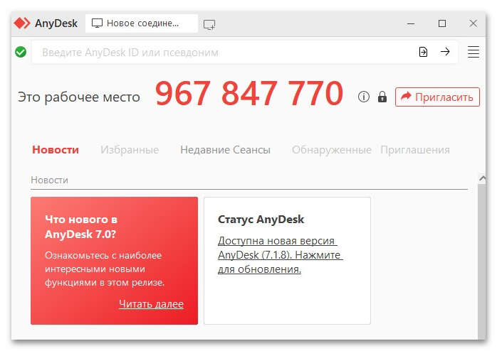Open the Обнаруженные tab
This screenshot has height=351, width=497.
332,150
